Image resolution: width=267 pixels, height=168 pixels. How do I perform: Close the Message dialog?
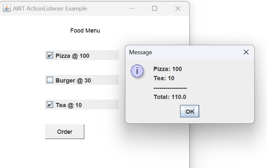[x=246, y=52]
